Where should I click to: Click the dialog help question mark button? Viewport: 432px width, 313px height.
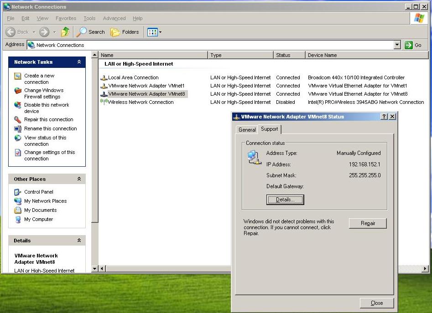coord(384,117)
